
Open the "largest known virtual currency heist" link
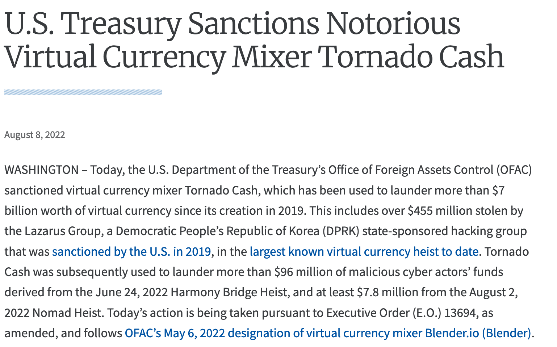click(364, 251)
